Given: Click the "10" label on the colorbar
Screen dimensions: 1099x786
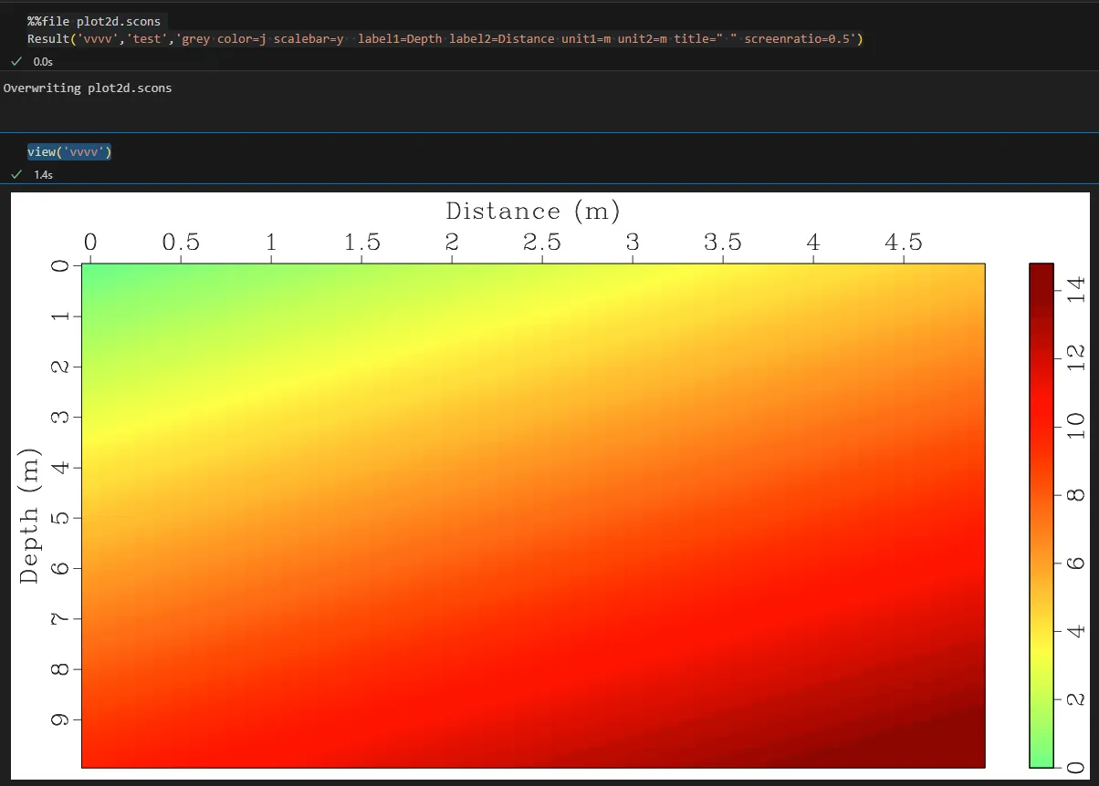Looking at the screenshot, I should pos(1075,427).
